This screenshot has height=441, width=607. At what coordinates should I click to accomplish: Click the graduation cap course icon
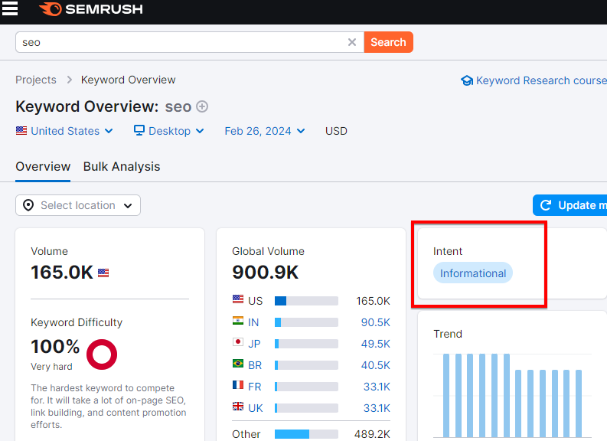coord(467,80)
